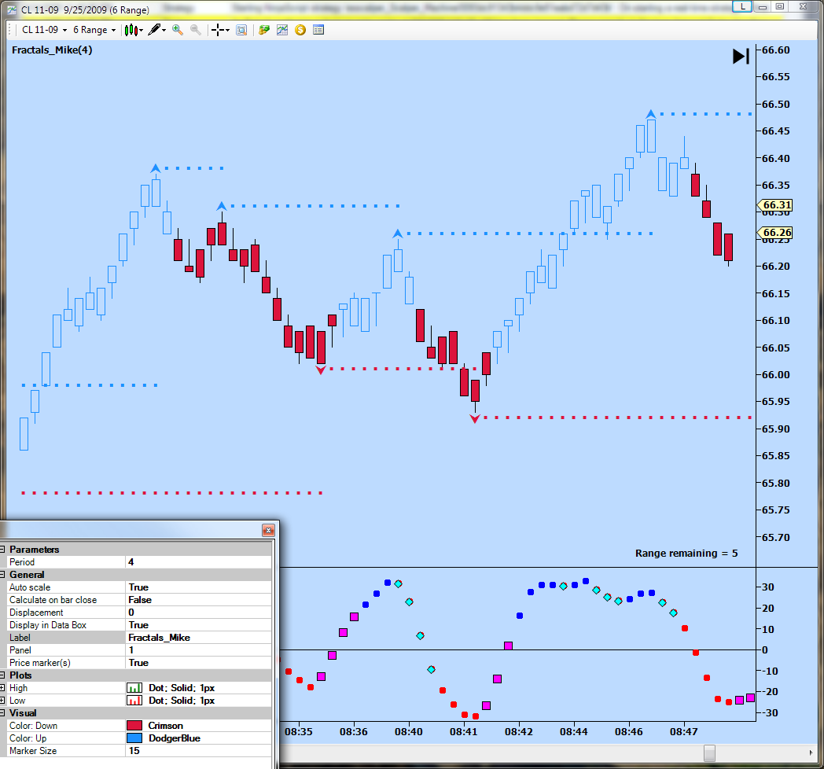Close the indicator properties panel
824x769 pixels.
tap(268, 531)
